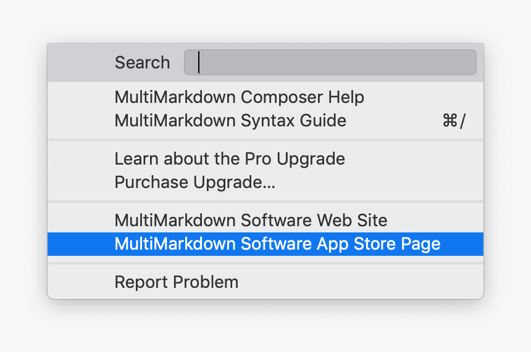
Task: Report a problem via the last menu item
Action: [177, 282]
